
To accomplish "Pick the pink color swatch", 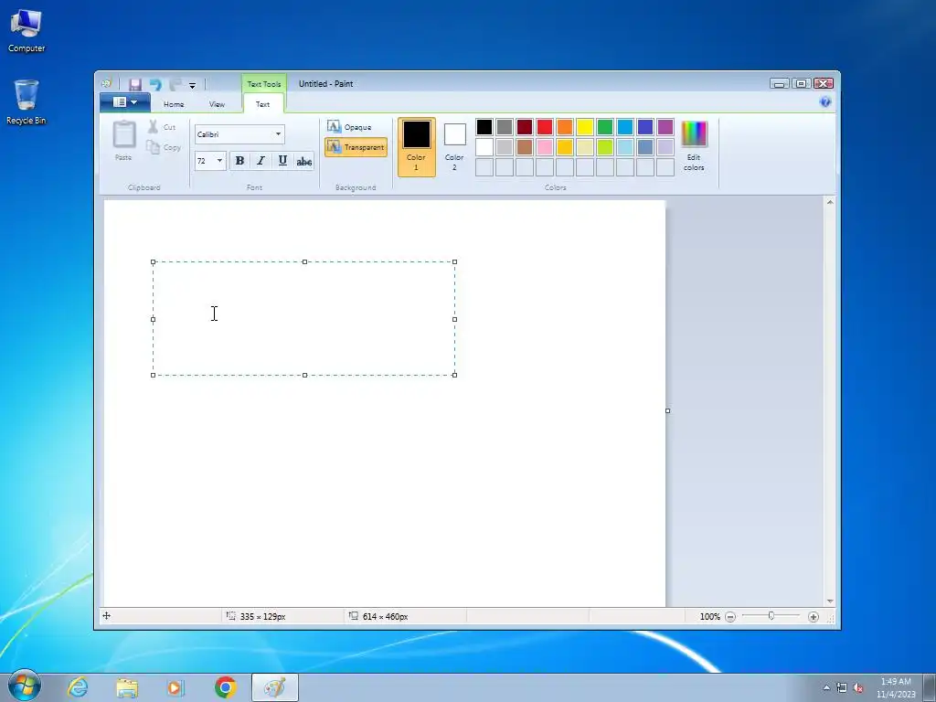I will click(545, 147).
